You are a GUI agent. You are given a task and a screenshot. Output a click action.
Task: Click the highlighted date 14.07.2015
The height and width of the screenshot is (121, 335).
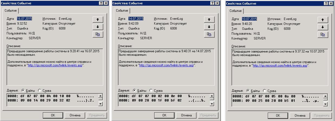[136, 19]
